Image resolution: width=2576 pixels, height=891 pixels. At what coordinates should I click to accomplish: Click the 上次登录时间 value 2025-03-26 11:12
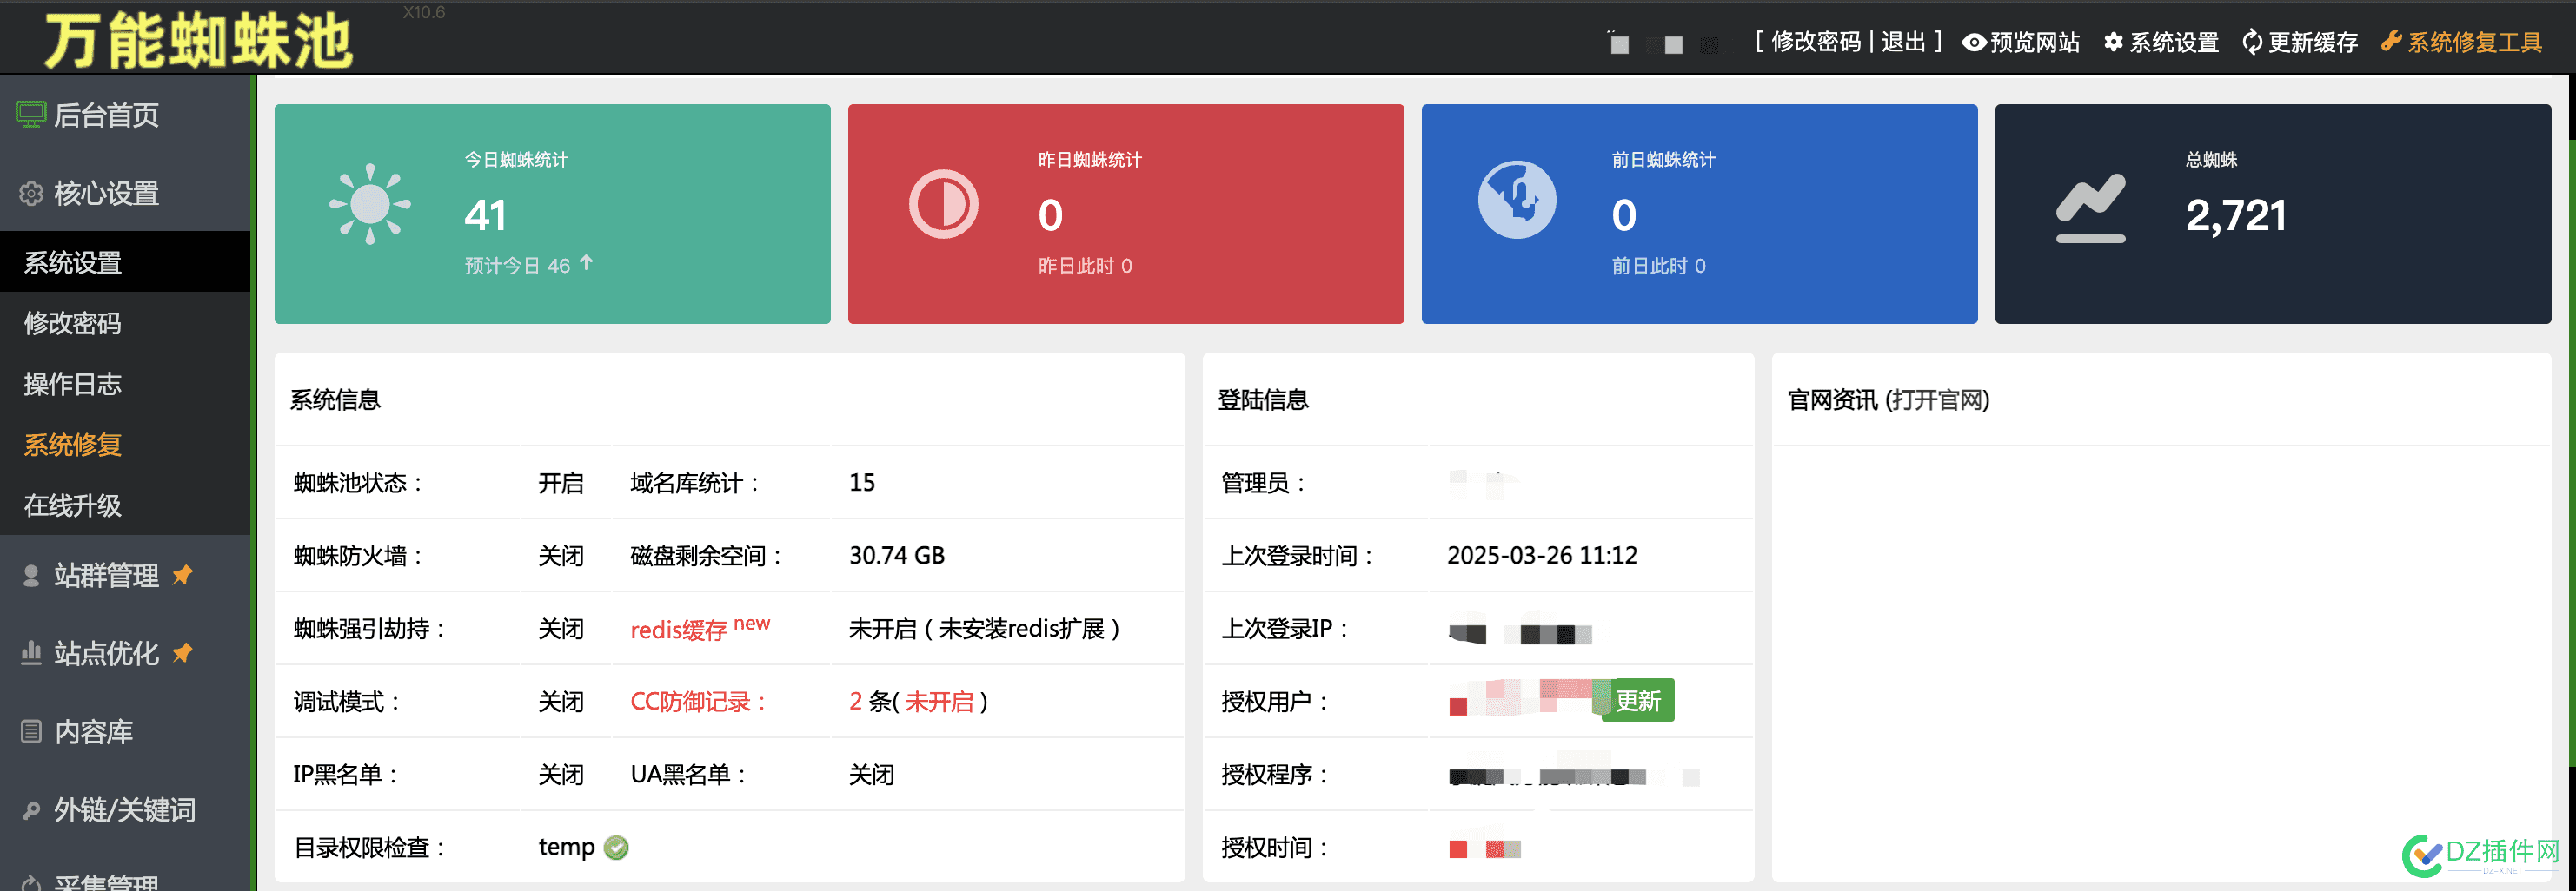[x=1542, y=556]
